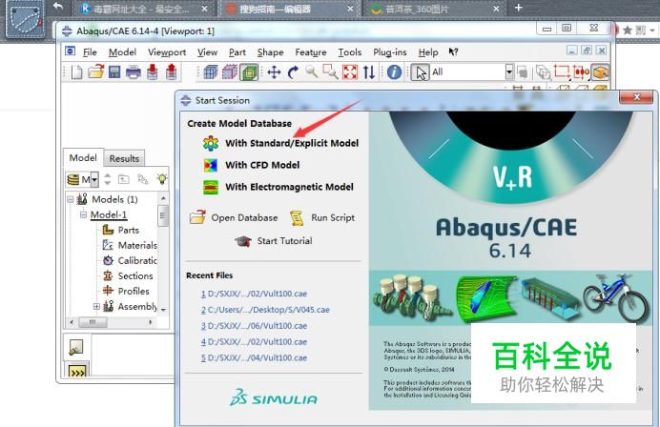Open the selection filter All dropdown

point(509,72)
